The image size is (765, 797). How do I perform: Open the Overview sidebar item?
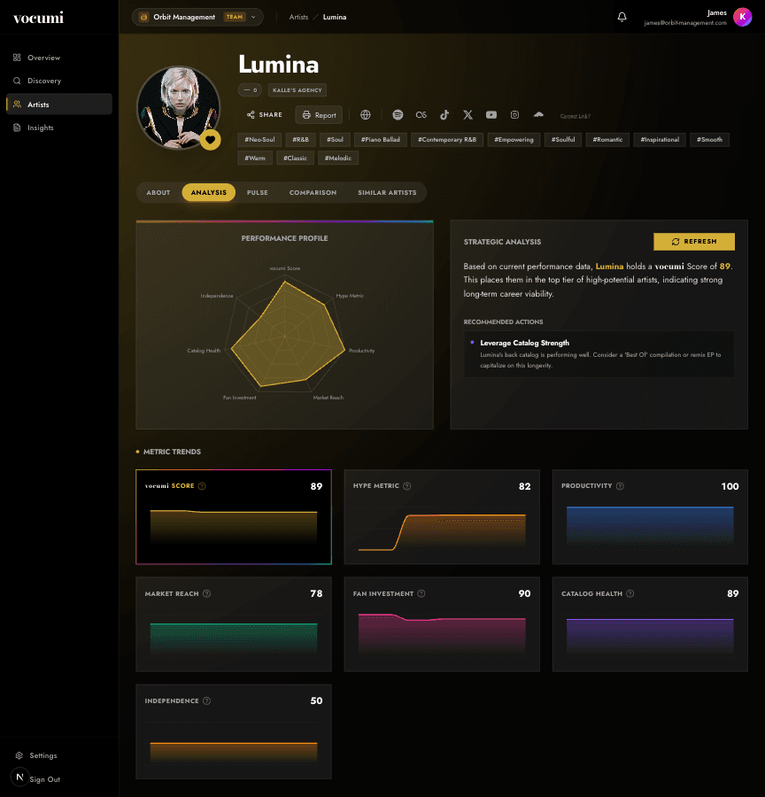(x=59, y=58)
